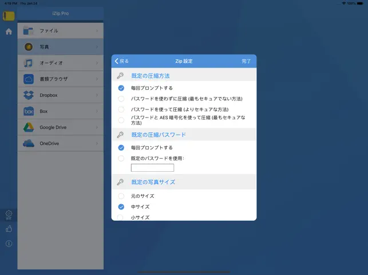Tap the Google Drive logo icon

point(29,127)
